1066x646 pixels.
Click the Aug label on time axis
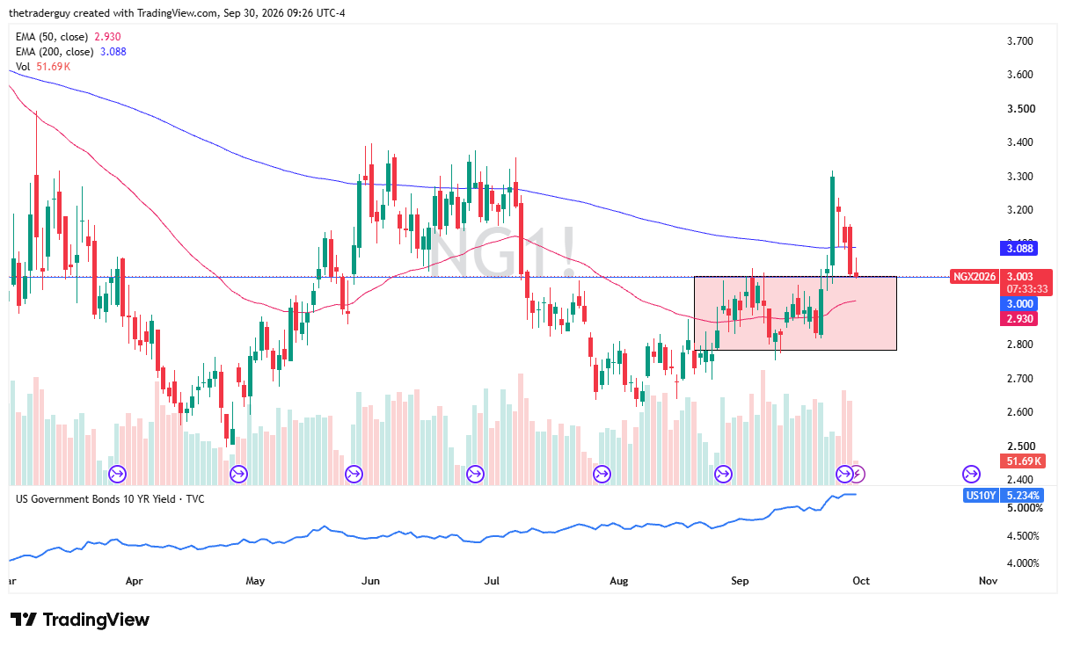618,581
